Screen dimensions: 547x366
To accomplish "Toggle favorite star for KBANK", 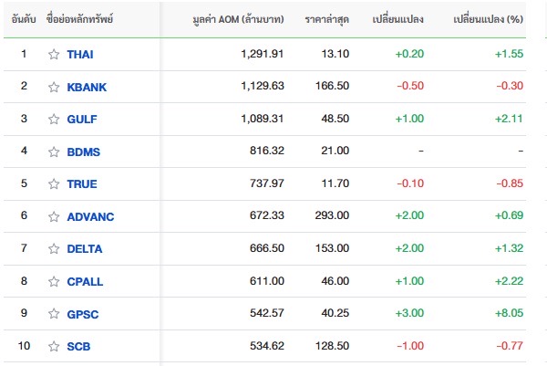I will click(54, 87).
